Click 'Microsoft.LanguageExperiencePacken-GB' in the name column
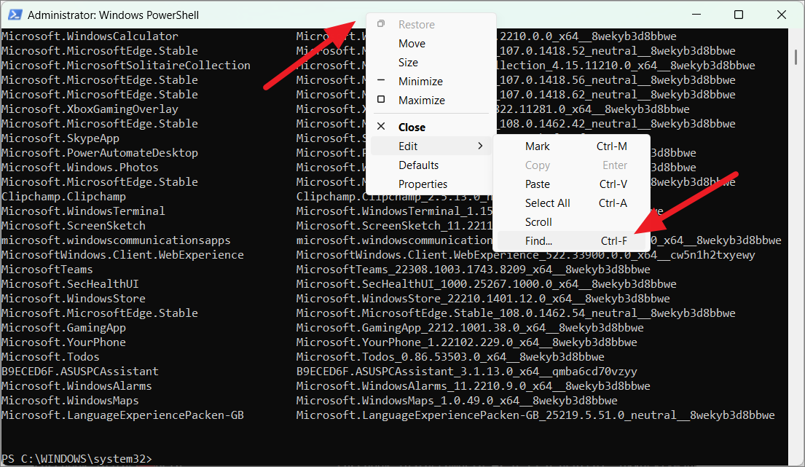This screenshot has height=467, width=805. point(122,415)
